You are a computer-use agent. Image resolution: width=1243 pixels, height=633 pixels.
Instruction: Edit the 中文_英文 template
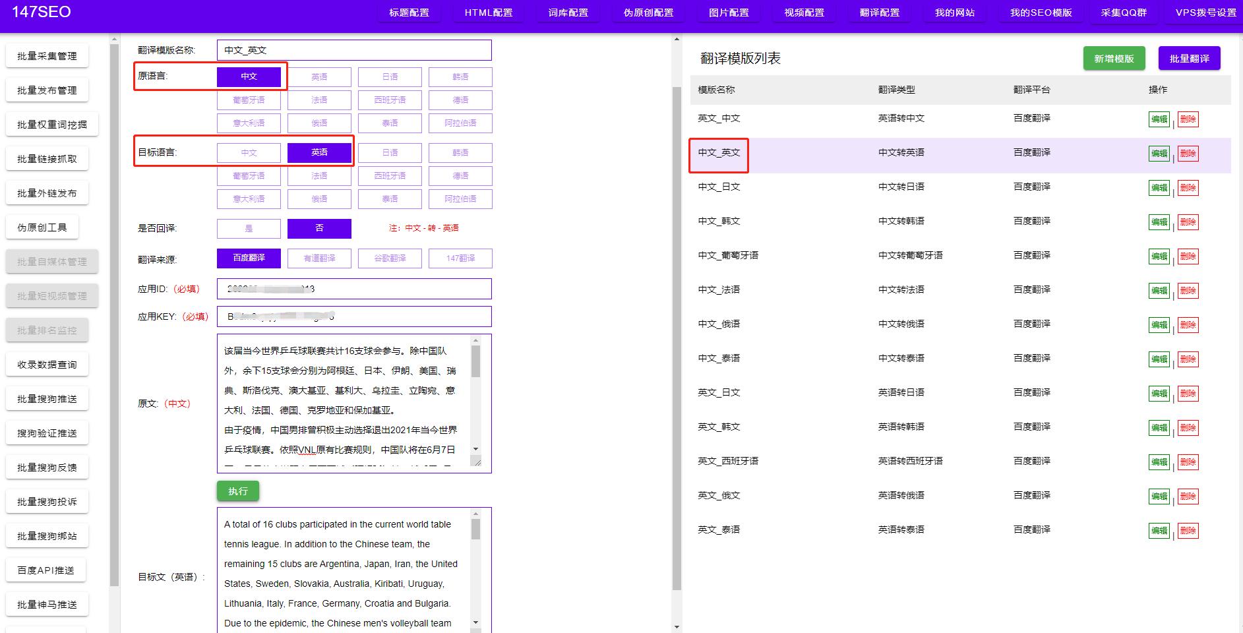(x=1159, y=153)
